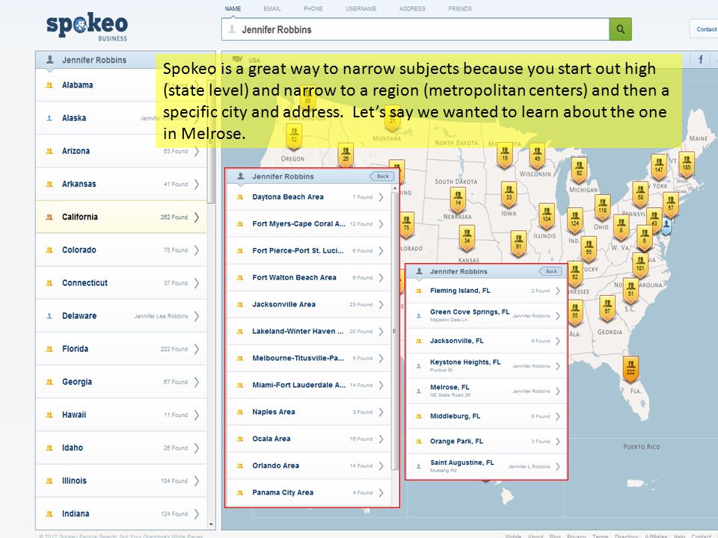
Task: Switch to the PHONE search tab
Action: coord(313,9)
